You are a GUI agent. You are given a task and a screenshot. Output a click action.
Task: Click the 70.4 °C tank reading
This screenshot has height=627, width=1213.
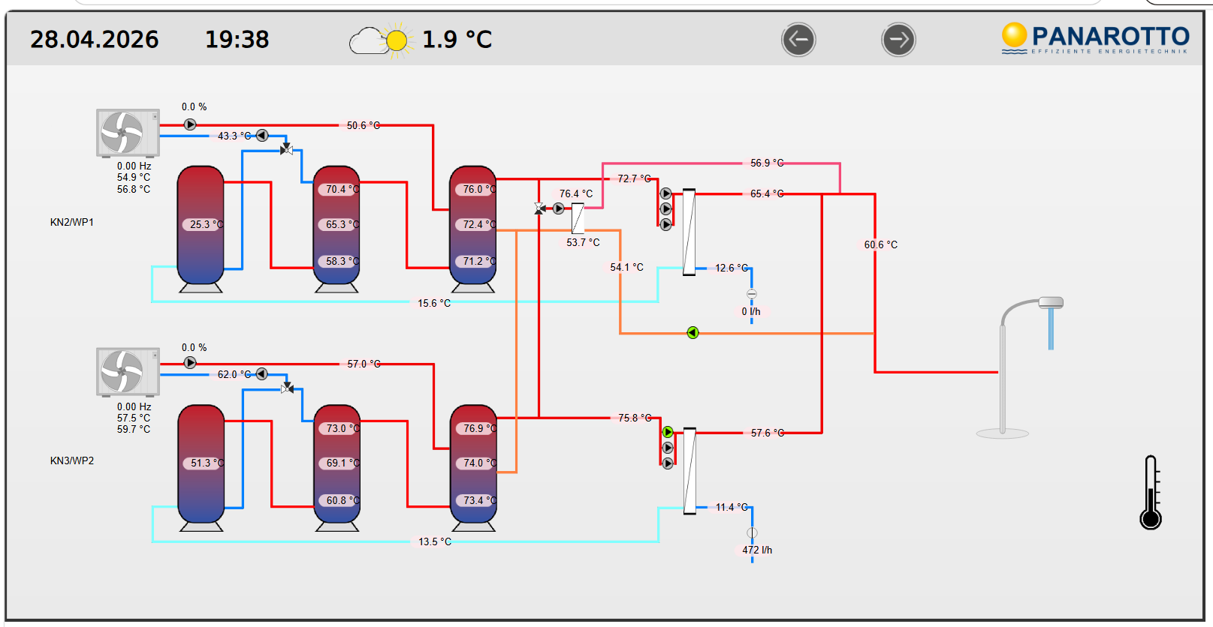coord(342,189)
